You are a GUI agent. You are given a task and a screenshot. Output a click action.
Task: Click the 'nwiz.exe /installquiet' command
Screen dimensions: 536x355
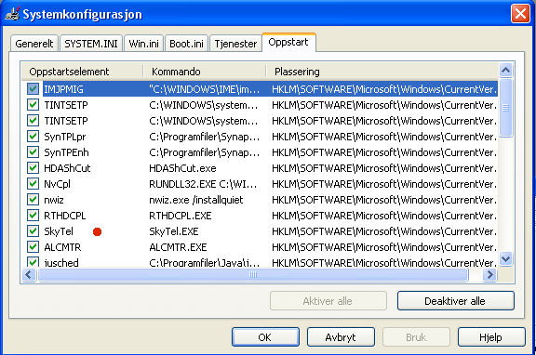coord(195,200)
